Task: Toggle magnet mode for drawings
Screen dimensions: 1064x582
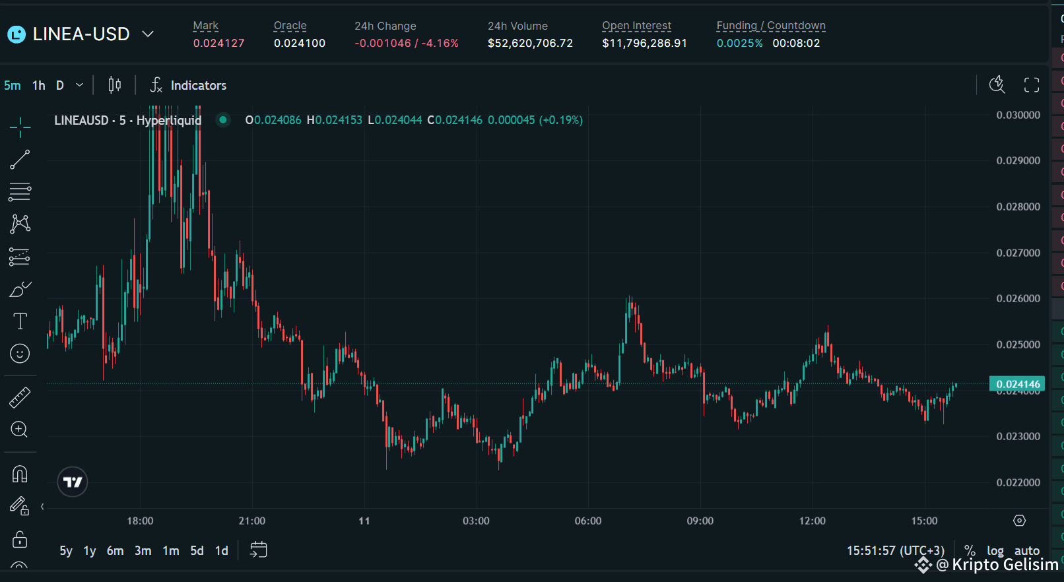Action: click(20, 474)
